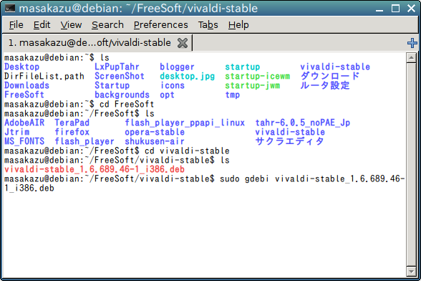Click the 'flash_player' directory name

pos(84,141)
